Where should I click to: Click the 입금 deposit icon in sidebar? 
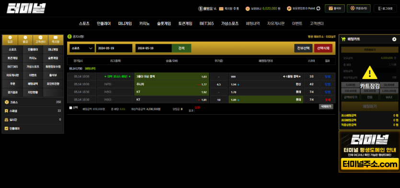[10, 37]
